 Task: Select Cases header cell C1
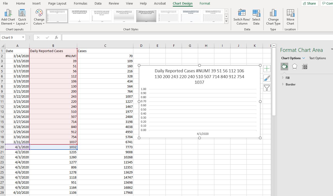coord(105,51)
